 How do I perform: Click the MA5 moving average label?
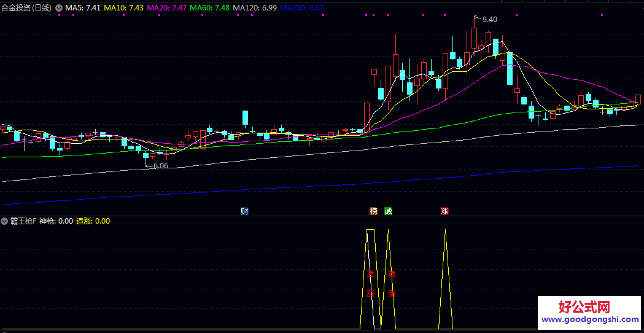[83, 8]
